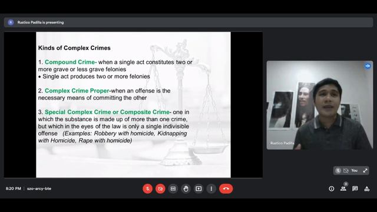The height and width of the screenshot is (212, 377).
Task: Click the 'Single act produces two or more felonies' bullet
Action: click(94, 77)
